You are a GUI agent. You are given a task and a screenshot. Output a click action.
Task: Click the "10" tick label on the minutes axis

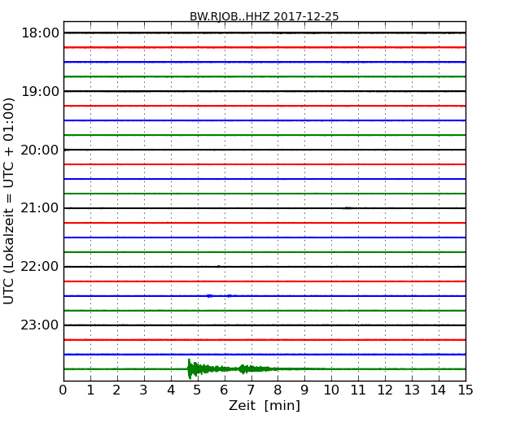(331, 390)
